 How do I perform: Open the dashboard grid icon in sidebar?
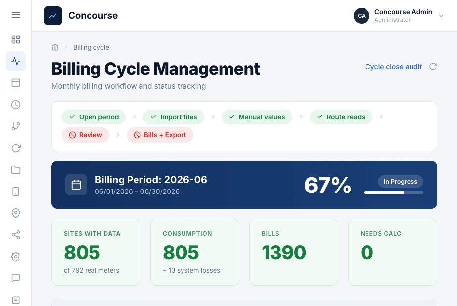16,39
